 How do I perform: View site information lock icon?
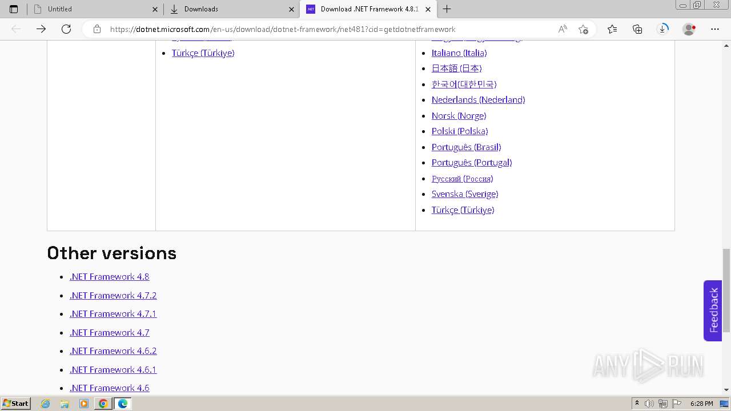coord(97,29)
